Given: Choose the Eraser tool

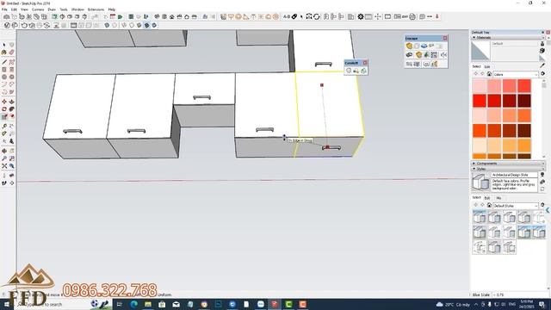Looking at the screenshot, I should (11, 53).
